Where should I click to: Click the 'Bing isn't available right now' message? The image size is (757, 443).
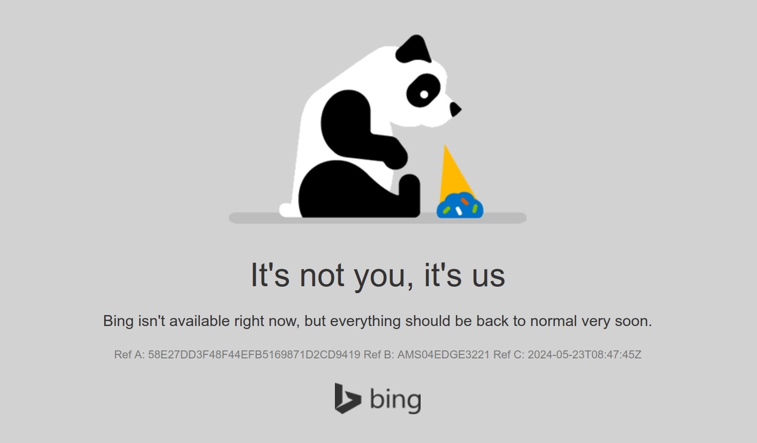(x=378, y=321)
